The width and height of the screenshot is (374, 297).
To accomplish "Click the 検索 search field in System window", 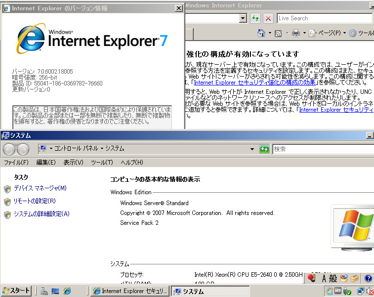I will pos(323,149).
